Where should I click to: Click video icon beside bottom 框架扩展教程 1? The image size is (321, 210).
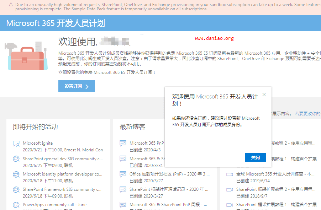(x=230, y=205)
